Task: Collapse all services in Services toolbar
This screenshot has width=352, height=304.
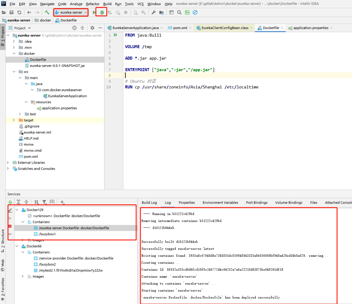Action: (26, 202)
